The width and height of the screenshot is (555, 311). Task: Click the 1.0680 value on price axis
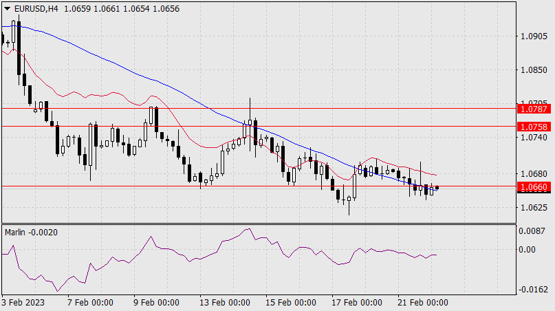534,174
